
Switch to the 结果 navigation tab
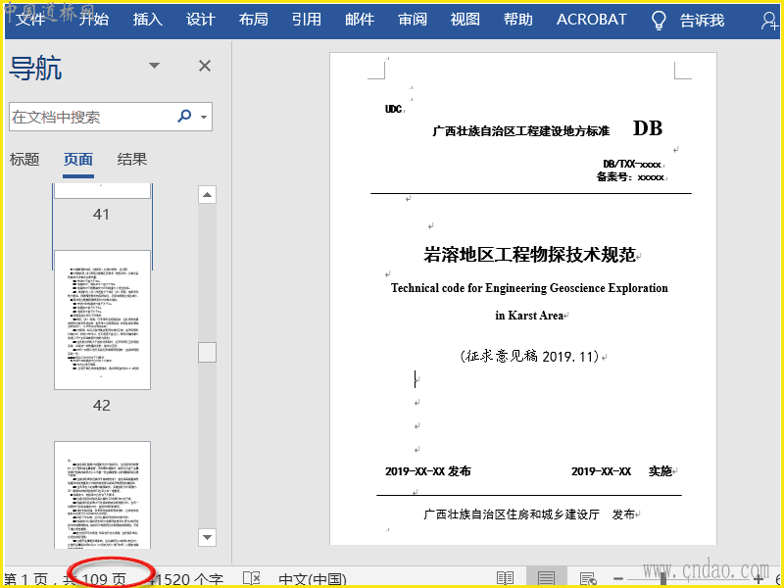pyautogui.click(x=132, y=160)
